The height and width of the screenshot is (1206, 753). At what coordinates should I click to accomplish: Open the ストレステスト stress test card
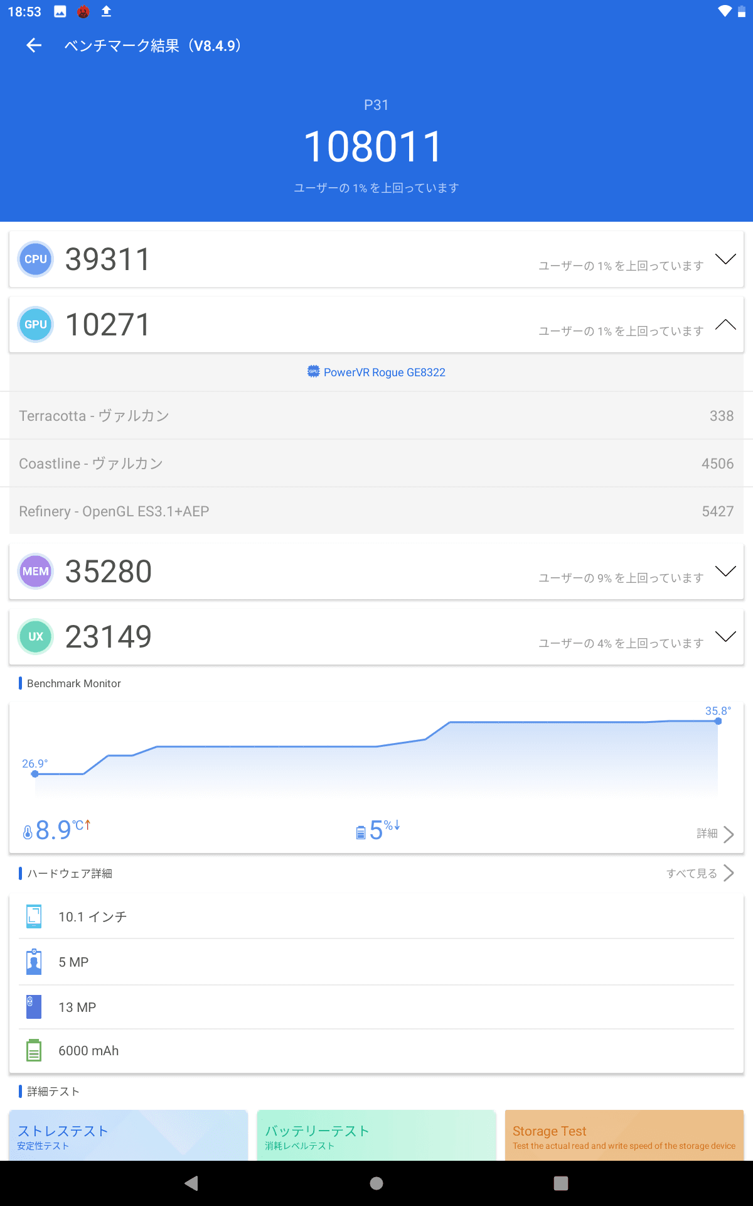click(x=129, y=1136)
